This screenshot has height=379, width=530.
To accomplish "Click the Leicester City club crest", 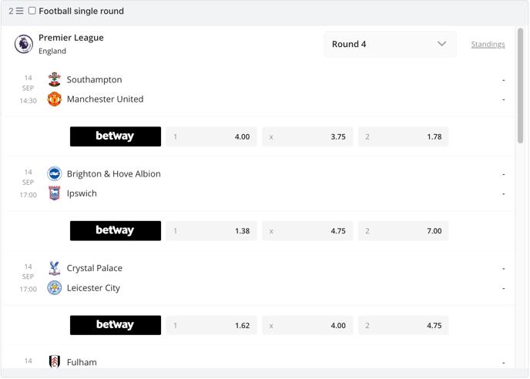I will tap(55, 287).
